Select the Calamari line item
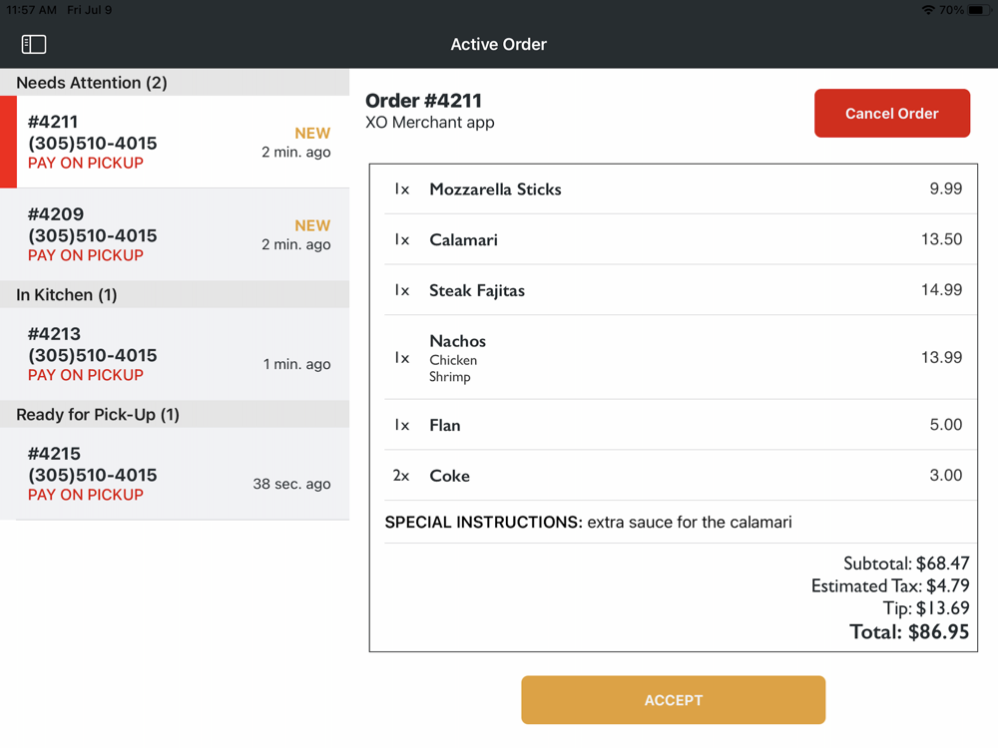The image size is (998, 748). point(681,239)
